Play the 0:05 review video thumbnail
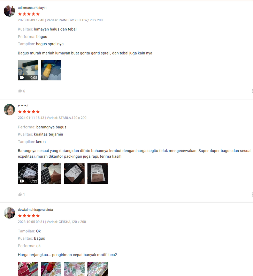The image size is (253, 276). (28, 70)
